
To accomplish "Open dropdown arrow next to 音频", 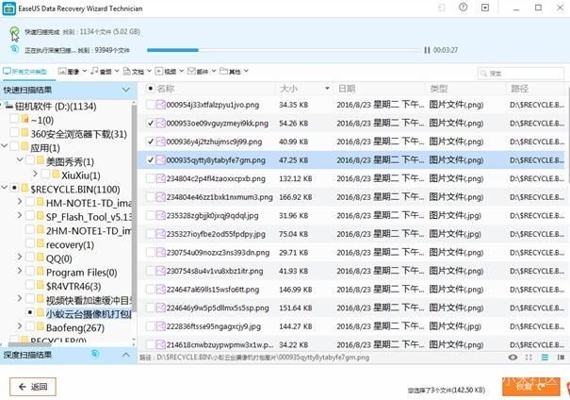I will pyautogui.click(x=117, y=71).
